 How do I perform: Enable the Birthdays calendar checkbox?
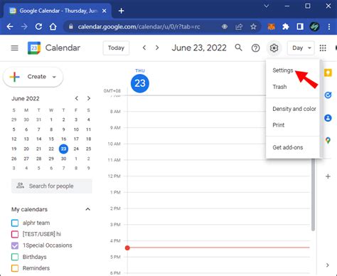[x=15, y=257]
